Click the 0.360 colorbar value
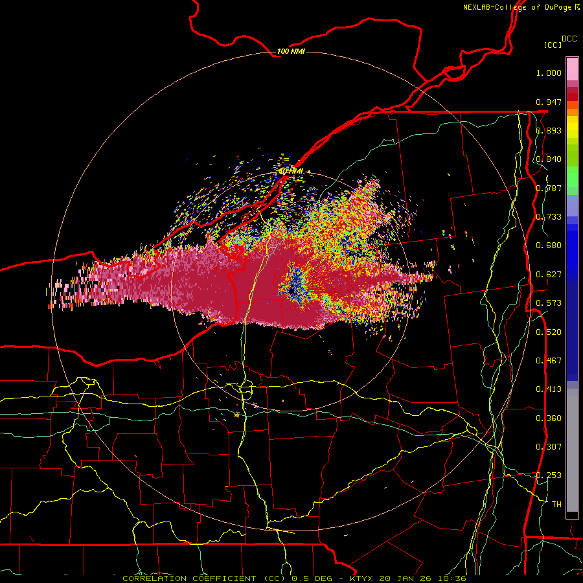The height and width of the screenshot is (583, 583). click(549, 418)
